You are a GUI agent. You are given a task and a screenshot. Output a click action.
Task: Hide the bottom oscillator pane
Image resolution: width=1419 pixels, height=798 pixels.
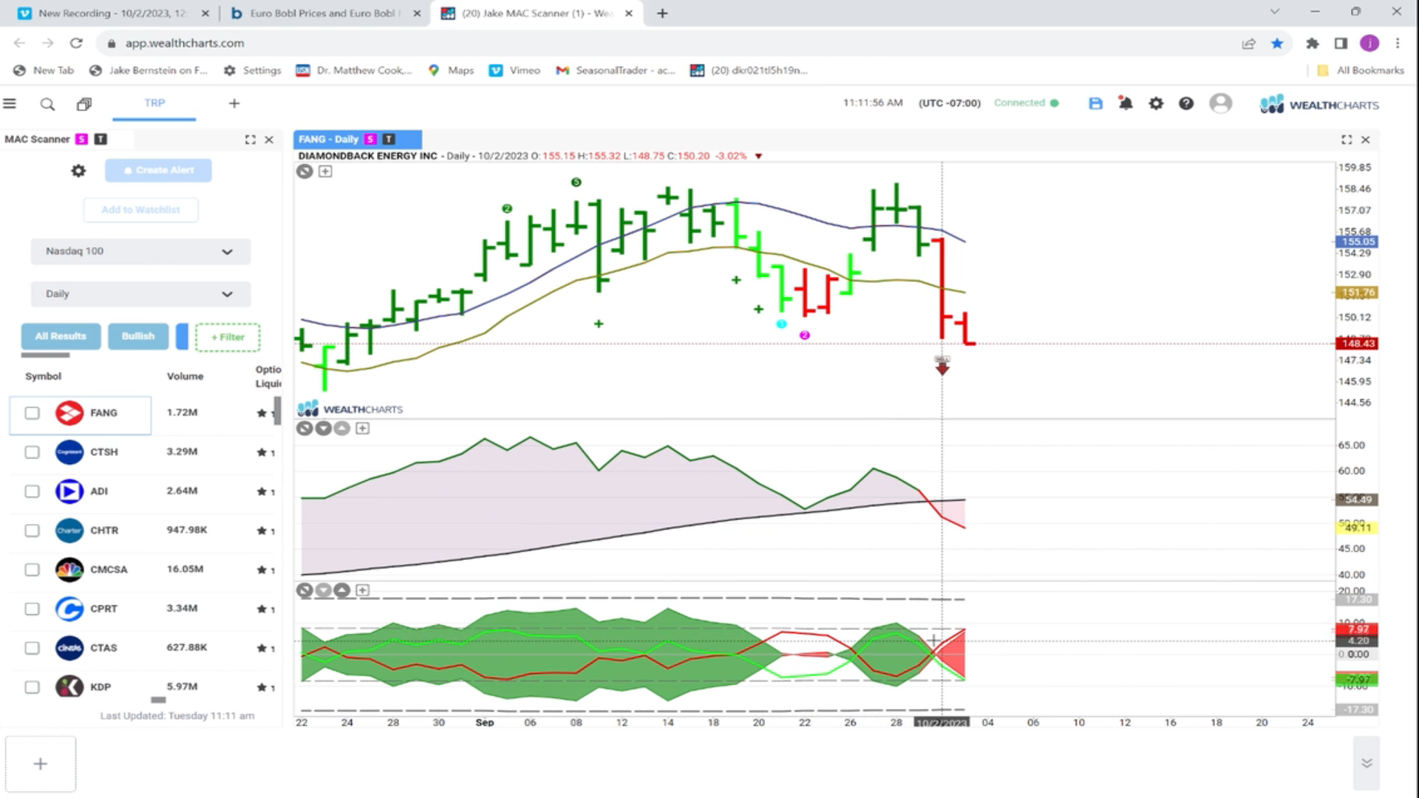click(x=304, y=590)
